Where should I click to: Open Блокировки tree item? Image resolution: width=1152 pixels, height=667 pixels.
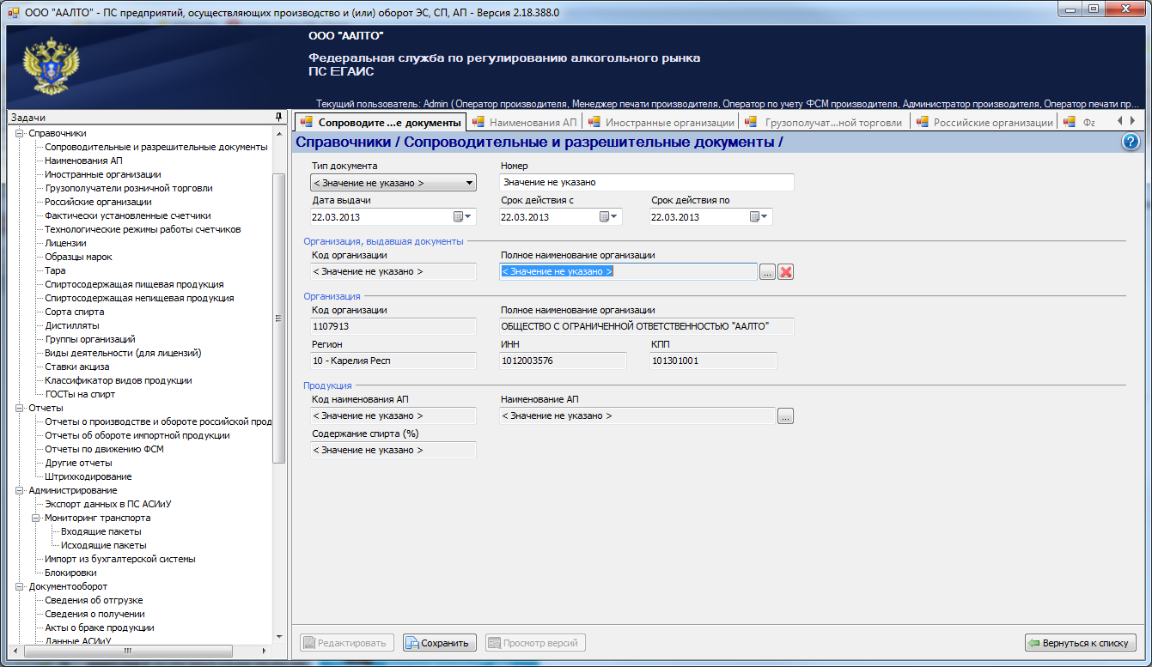(70, 573)
